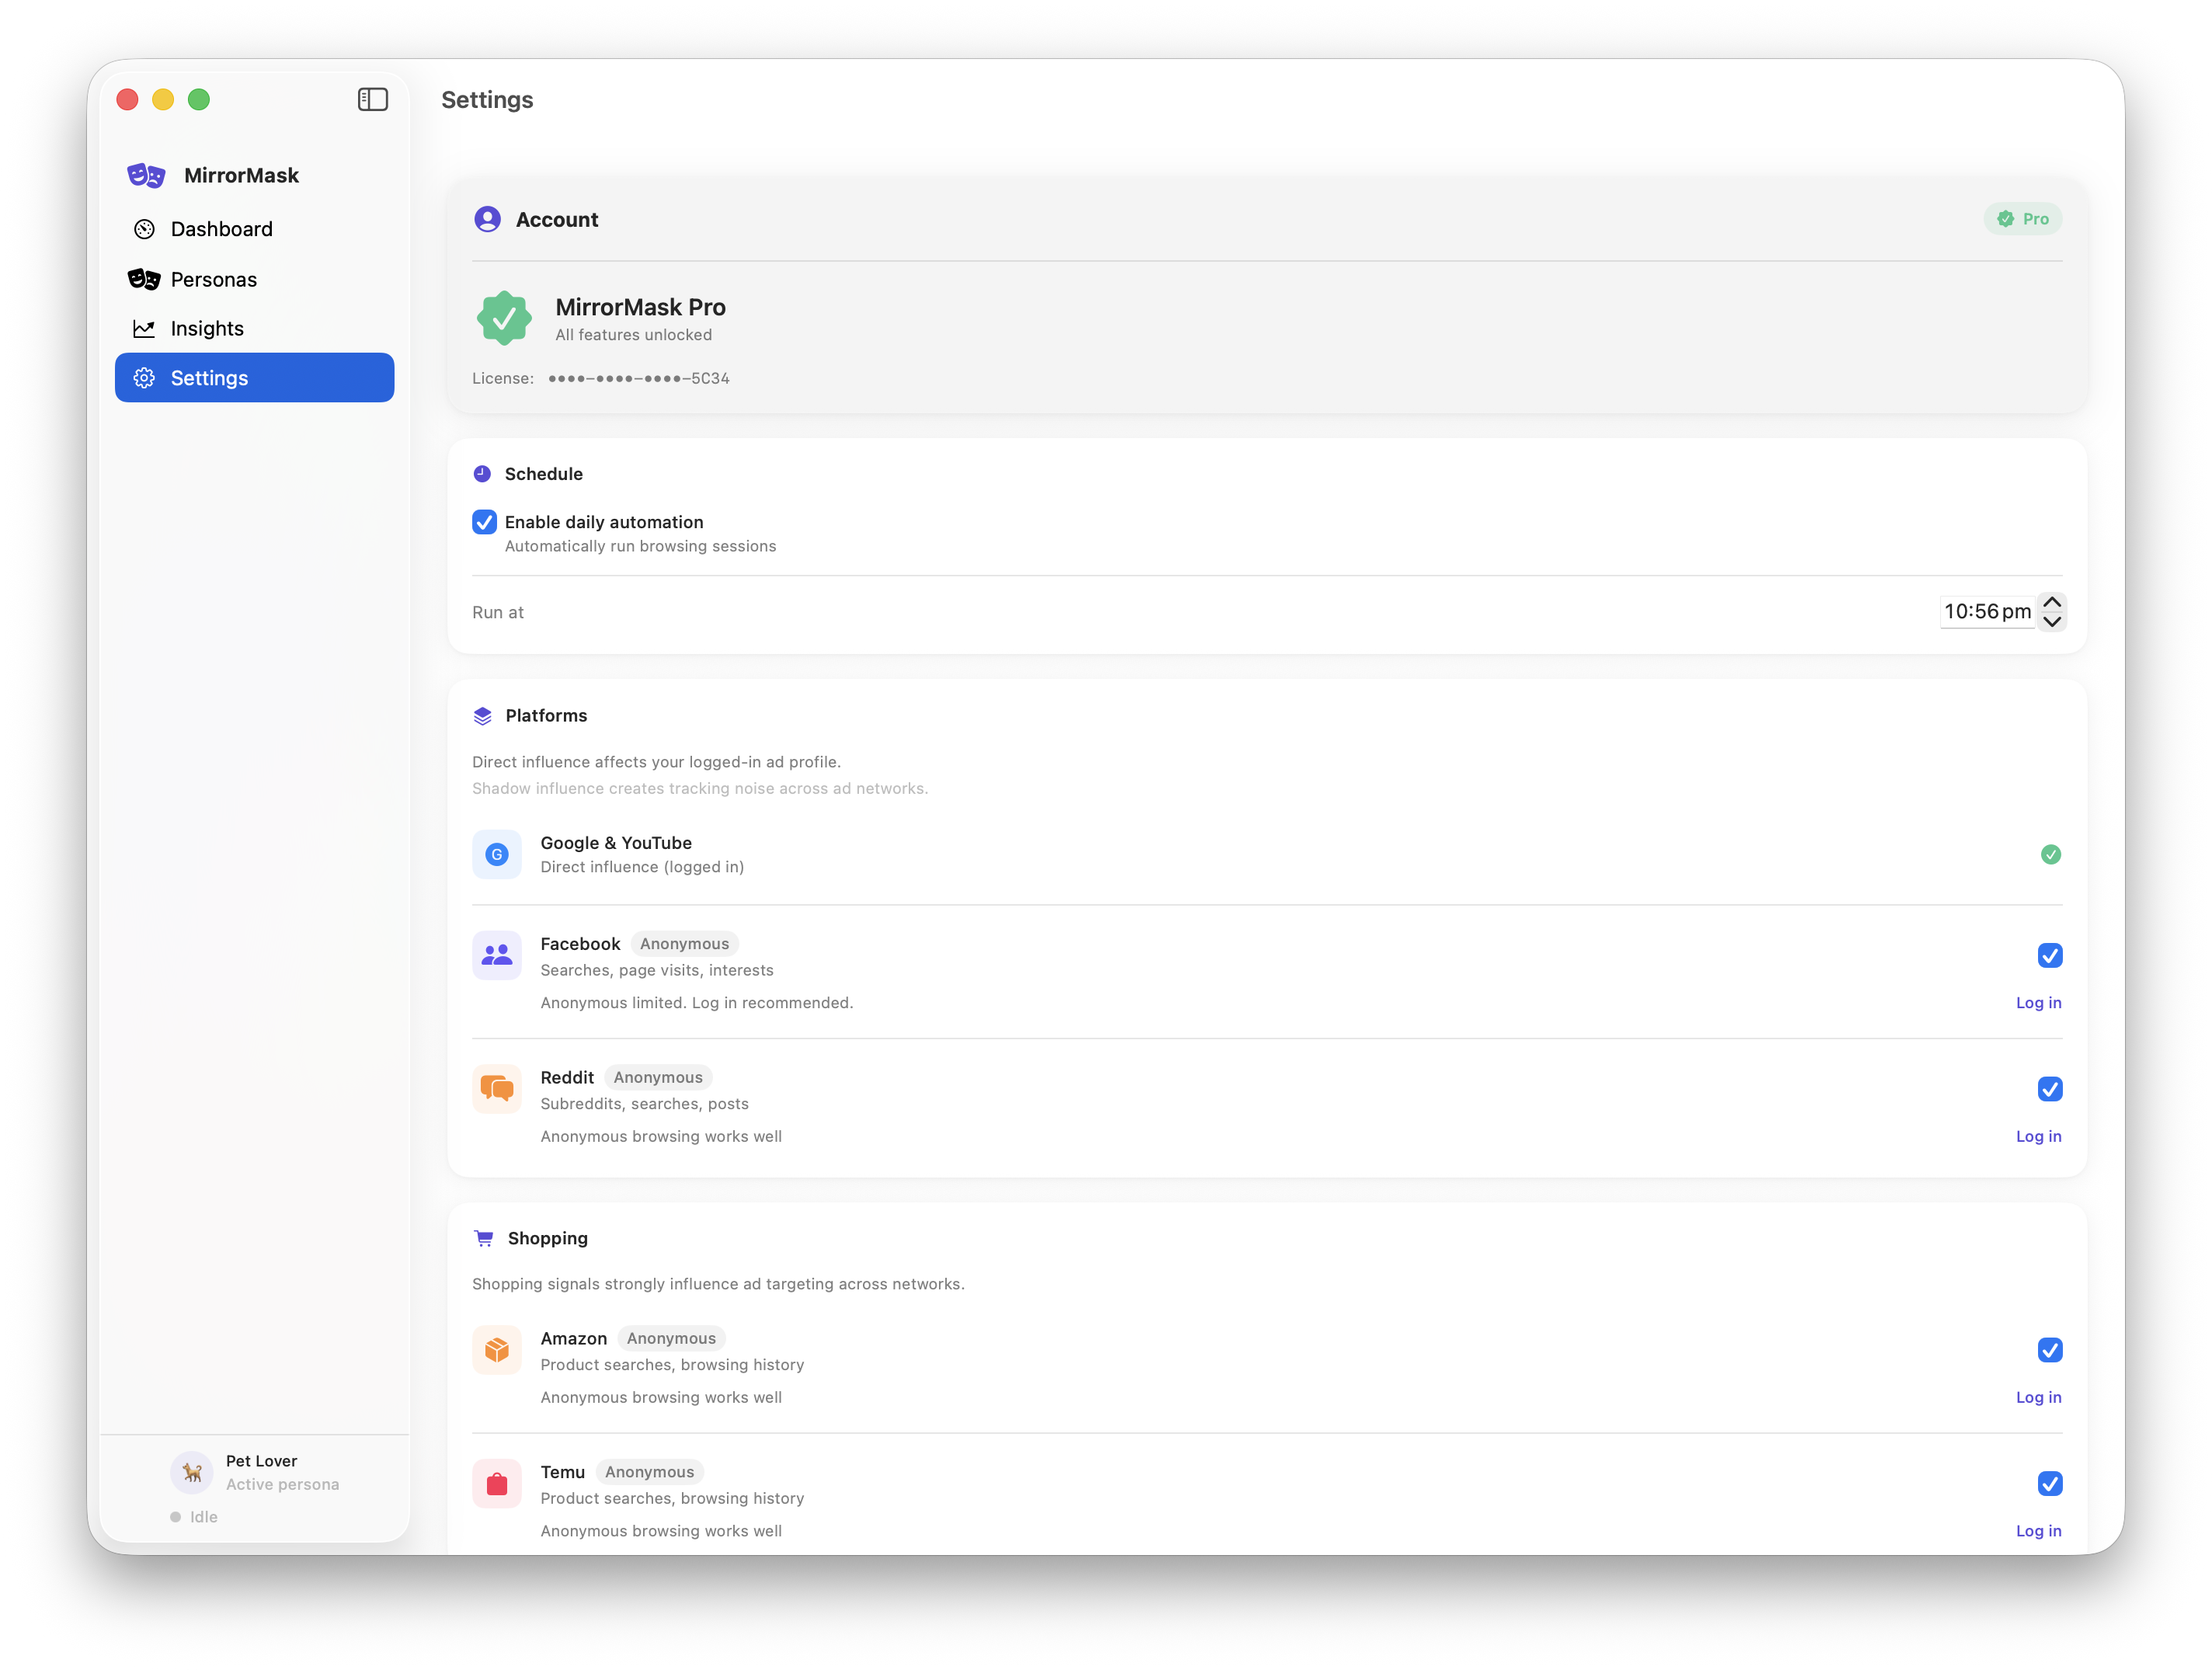
Task: Disable the Enable daily automation checkbox
Action: tap(484, 522)
